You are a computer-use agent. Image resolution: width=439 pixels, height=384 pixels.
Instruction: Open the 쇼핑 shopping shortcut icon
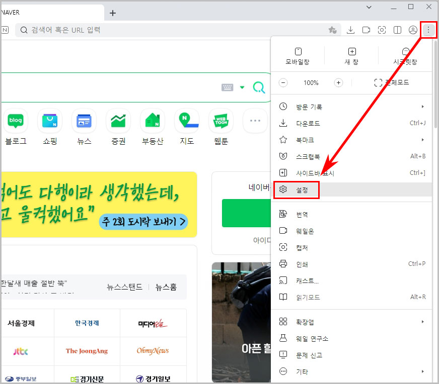coord(50,121)
